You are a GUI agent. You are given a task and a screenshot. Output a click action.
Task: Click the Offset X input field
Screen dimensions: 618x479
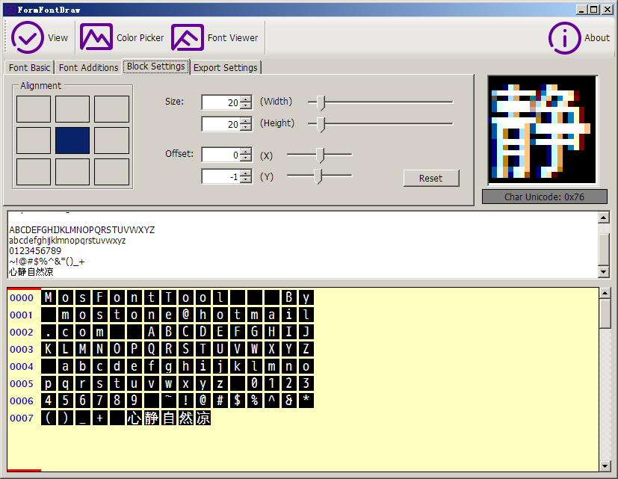(x=220, y=155)
